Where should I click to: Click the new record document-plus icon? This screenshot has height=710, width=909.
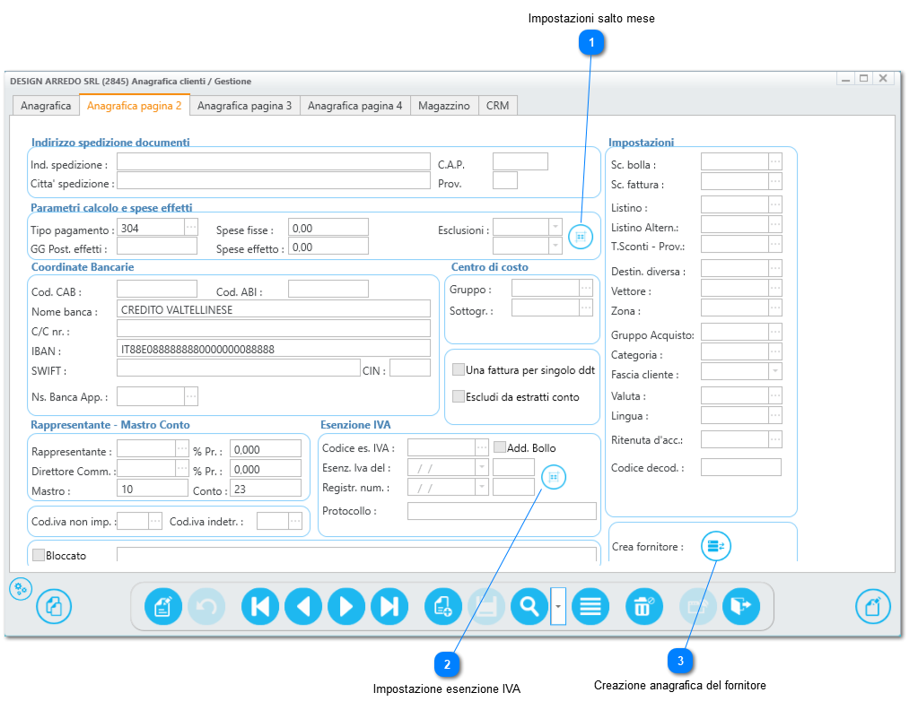(x=443, y=606)
